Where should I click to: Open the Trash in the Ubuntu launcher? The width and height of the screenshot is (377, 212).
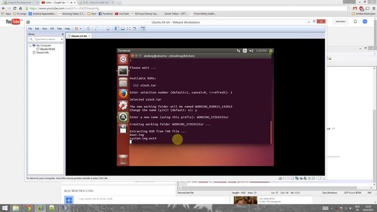tap(123, 159)
